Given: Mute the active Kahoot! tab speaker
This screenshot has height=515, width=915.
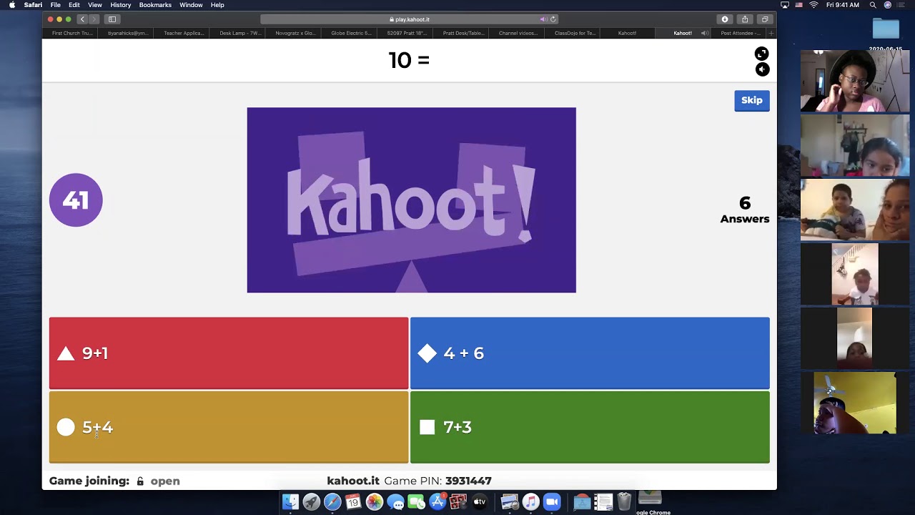Looking at the screenshot, I should click(704, 33).
